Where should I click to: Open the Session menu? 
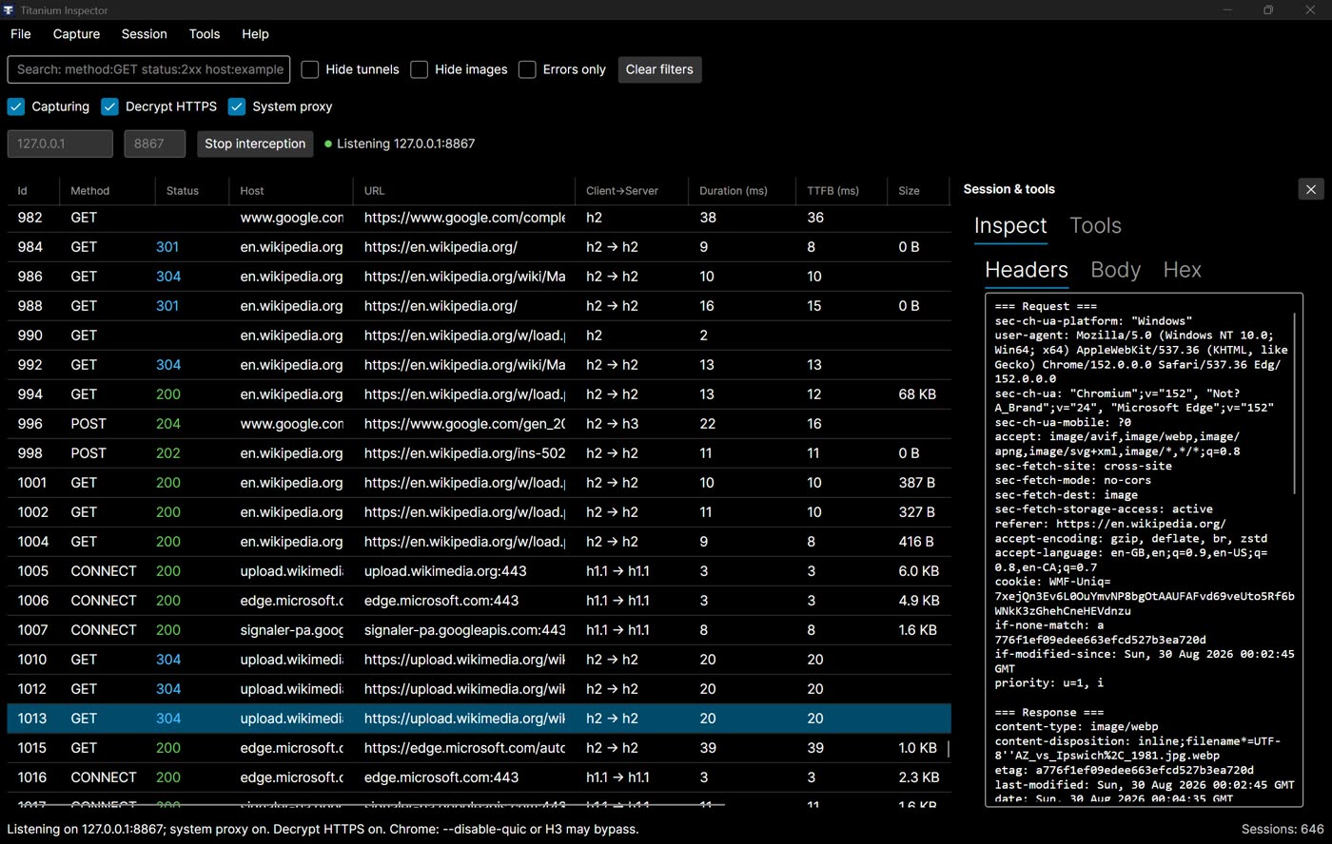click(144, 34)
